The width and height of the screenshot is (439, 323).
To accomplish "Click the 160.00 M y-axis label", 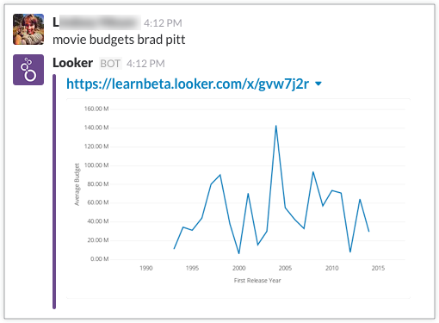I will click(x=96, y=109).
